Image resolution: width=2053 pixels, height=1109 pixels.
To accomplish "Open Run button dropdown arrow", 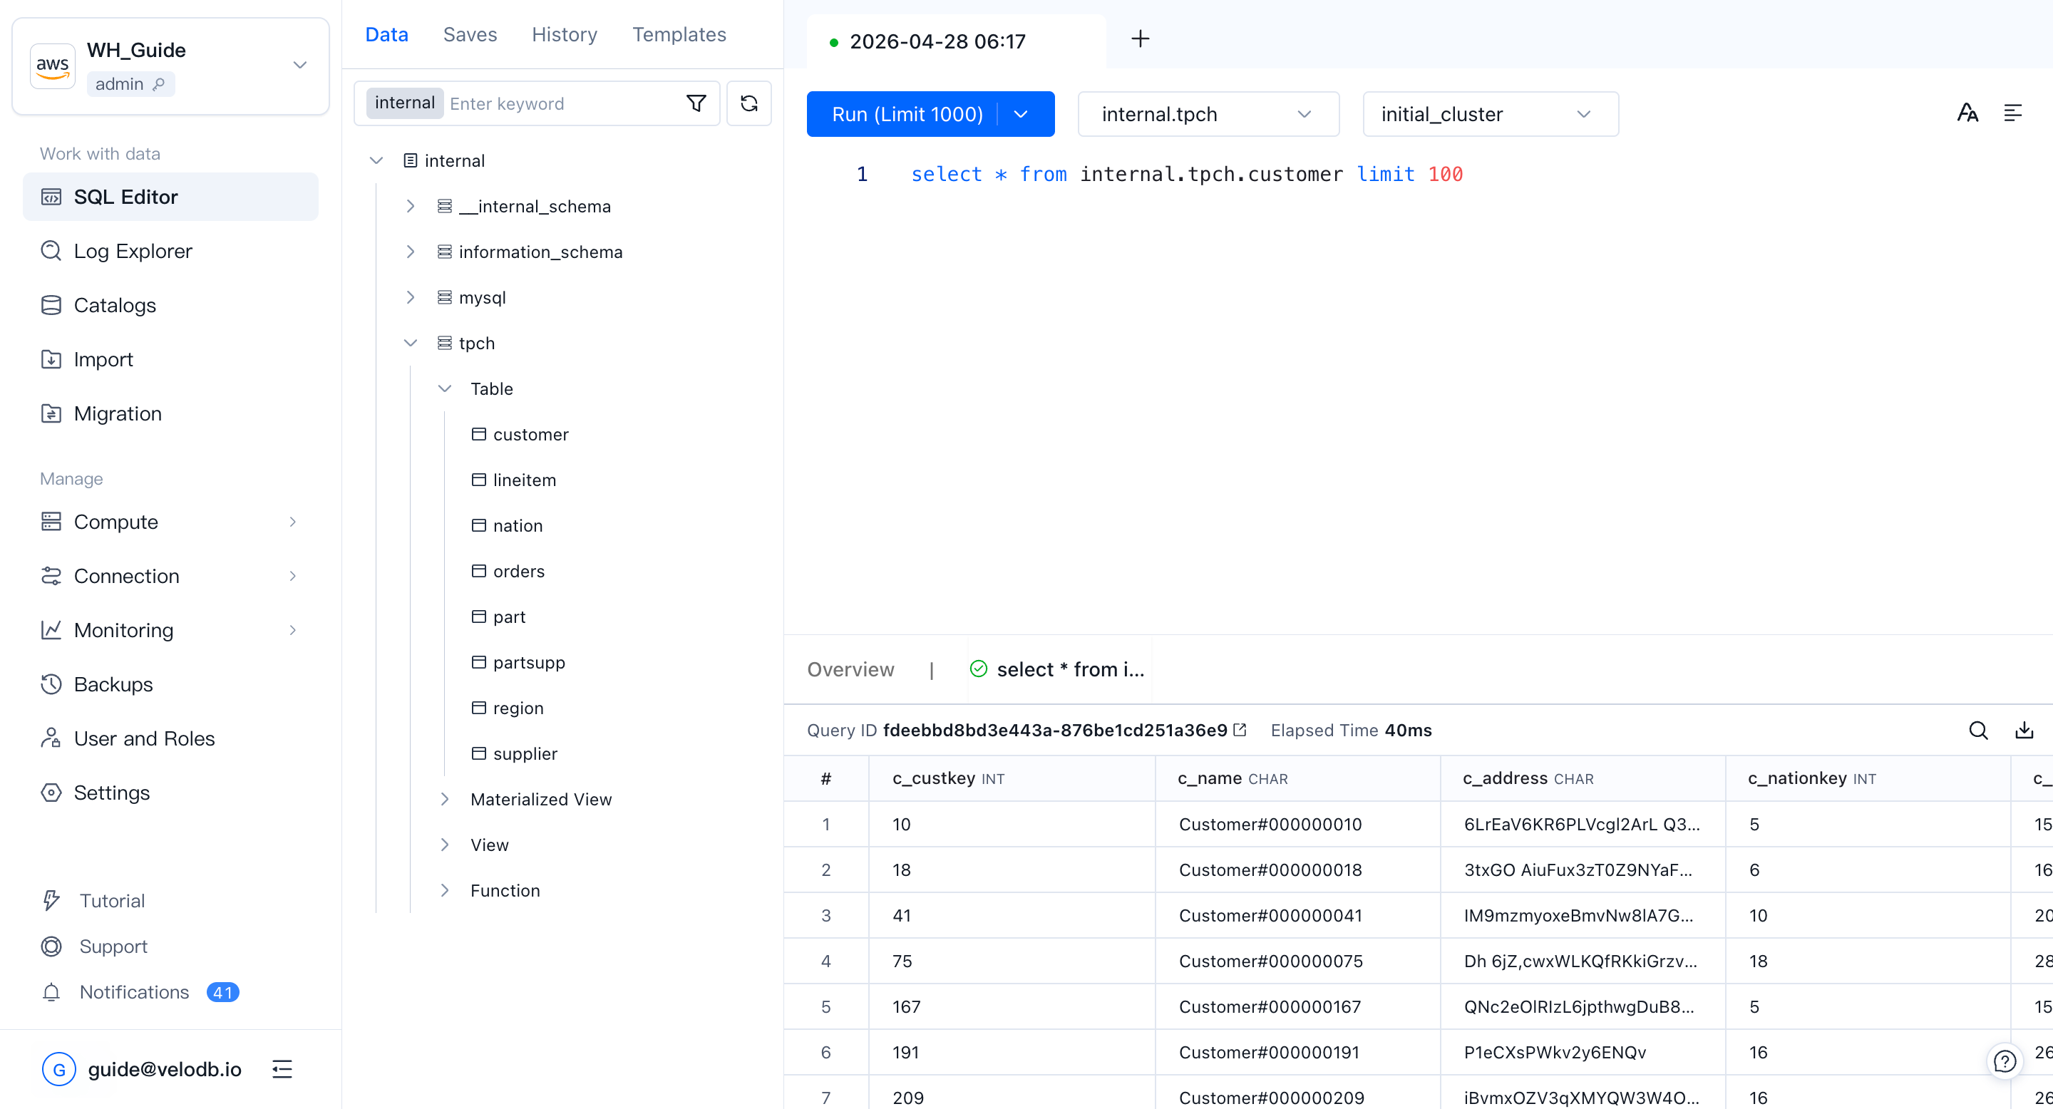I will pos(1021,114).
